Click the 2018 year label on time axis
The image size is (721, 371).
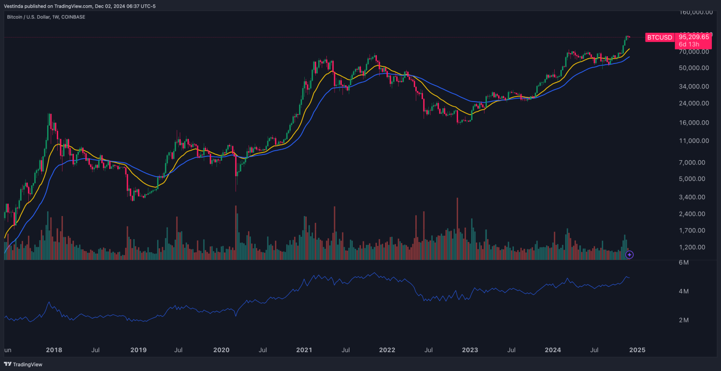54,350
